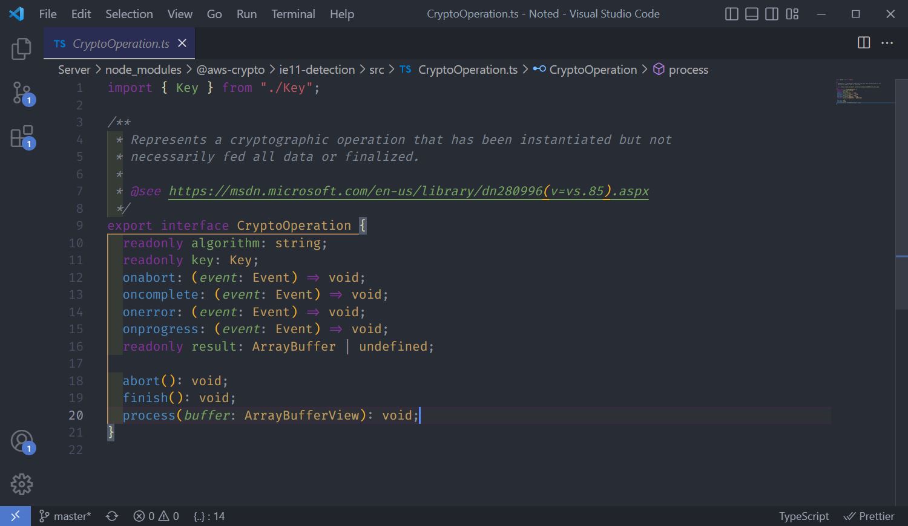Open the Run menu

pyautogui.click(x=246, y=14)
